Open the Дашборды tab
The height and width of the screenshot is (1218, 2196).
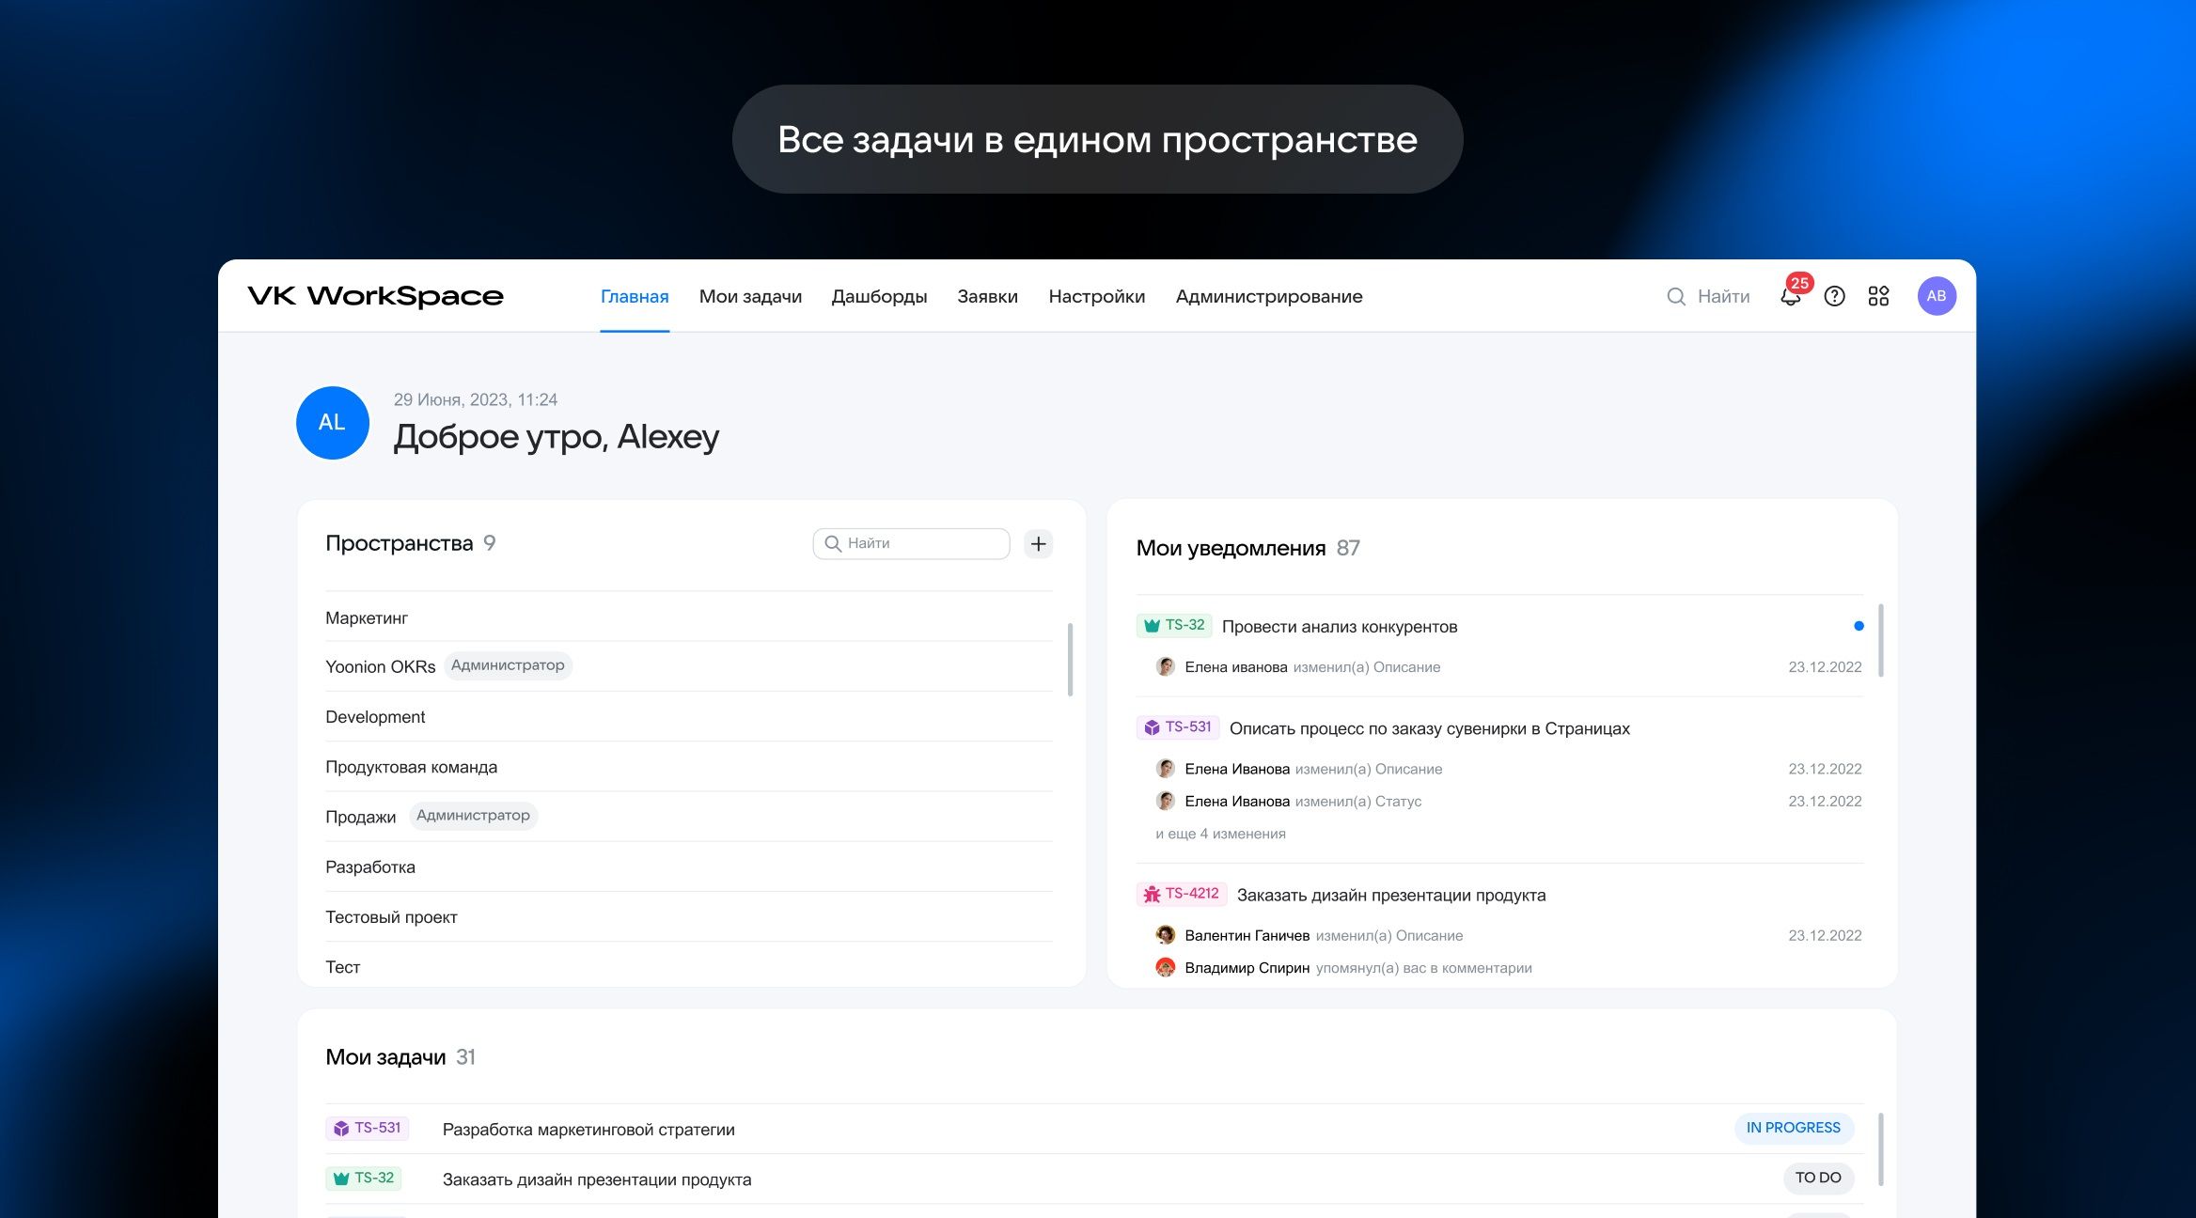879,297
